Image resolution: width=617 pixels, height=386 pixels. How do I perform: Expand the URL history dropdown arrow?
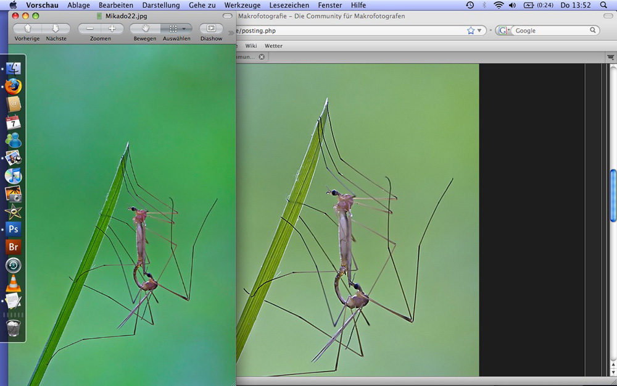479,30
